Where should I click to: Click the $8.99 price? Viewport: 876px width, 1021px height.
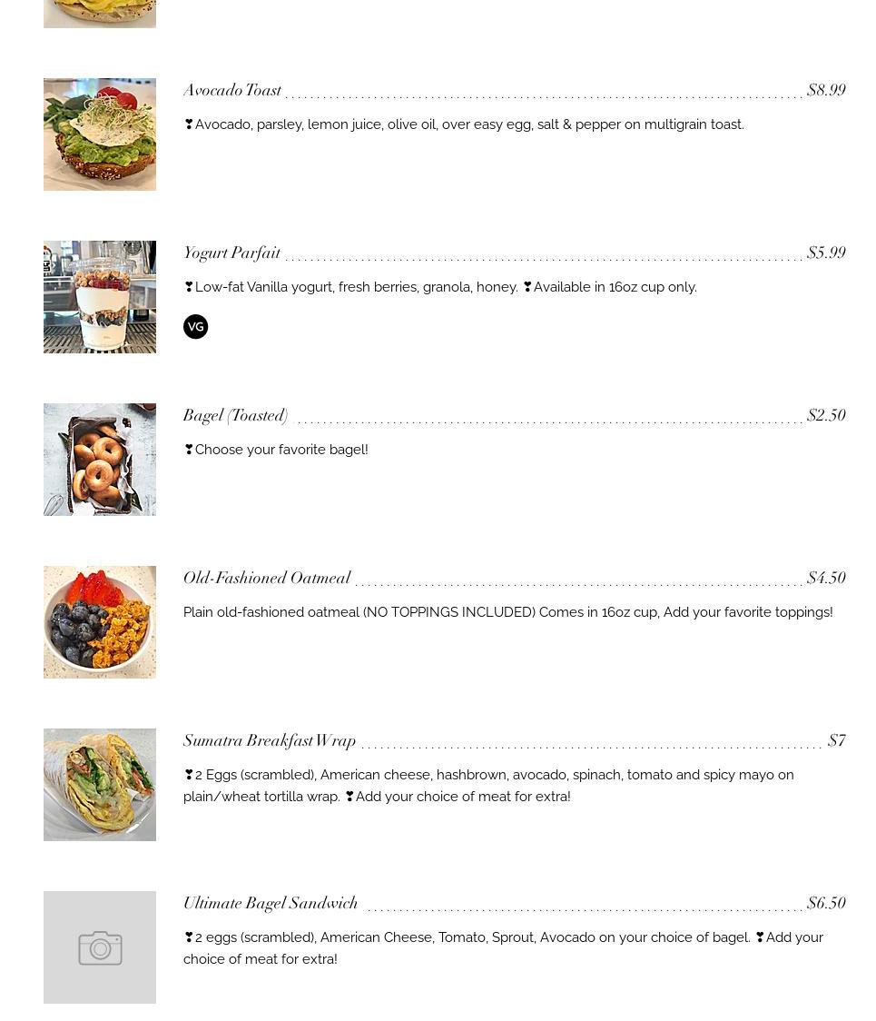pyautogui.click(x=827, y=90)
